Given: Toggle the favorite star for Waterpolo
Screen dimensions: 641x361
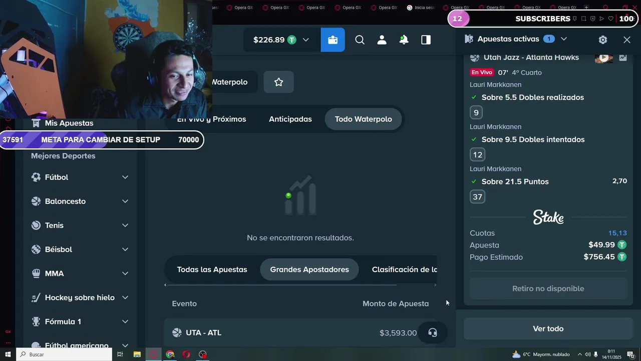Looking at the screenshot, I should [x=279, y=82].
